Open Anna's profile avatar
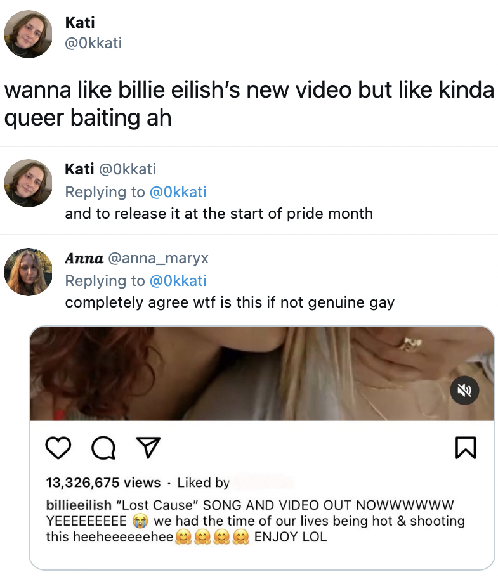Viewport: 498px width, 577px height. click(x=28, y=272)
